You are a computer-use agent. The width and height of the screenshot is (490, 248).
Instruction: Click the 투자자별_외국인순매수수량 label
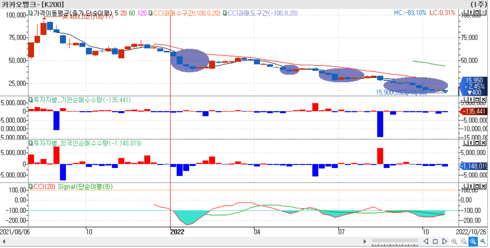70,143
